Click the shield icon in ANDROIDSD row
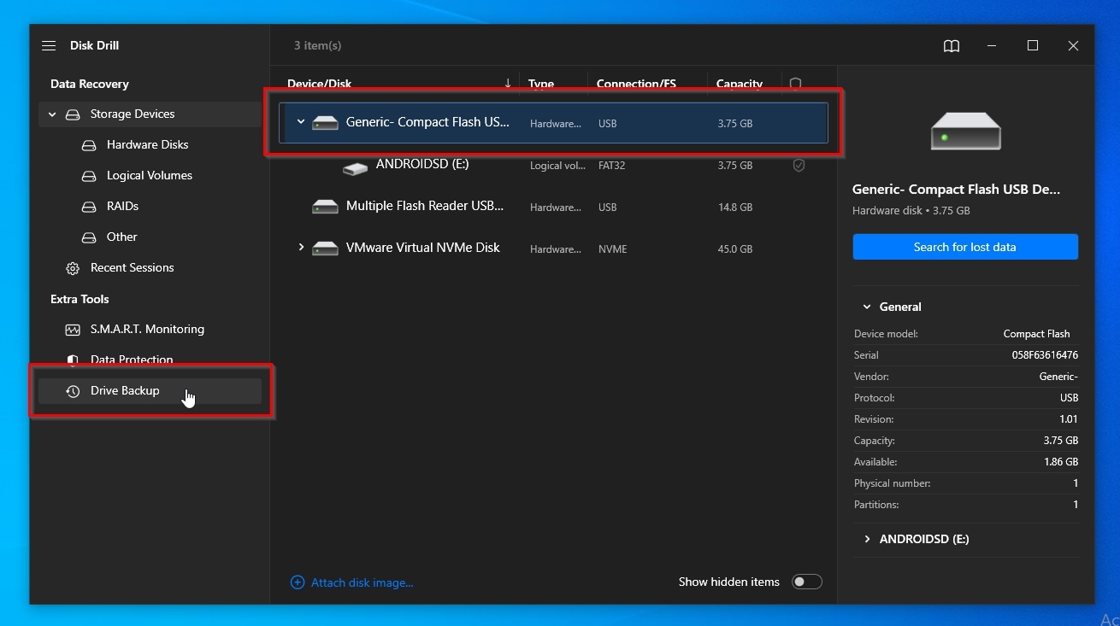 [x=799, y=166]
